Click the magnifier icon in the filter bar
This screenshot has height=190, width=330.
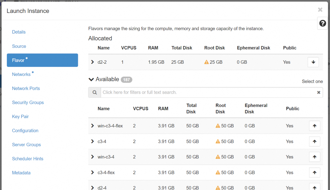pos(94,92)
